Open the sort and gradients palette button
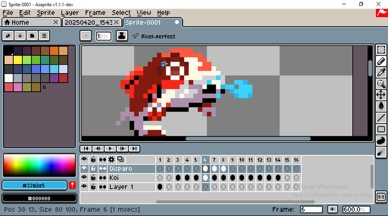Screen dimensions: 388x216 (20, 36)
